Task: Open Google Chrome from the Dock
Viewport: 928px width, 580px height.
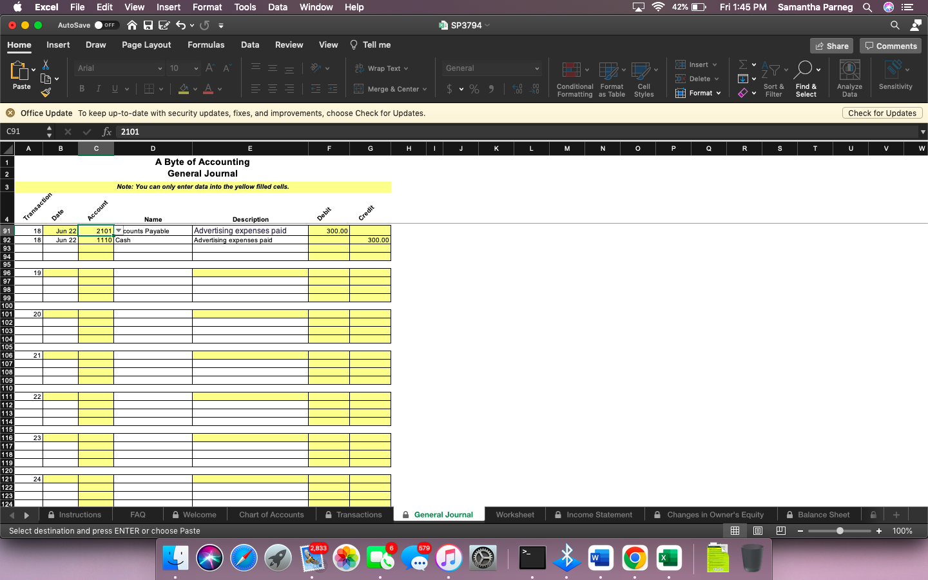Action: 635,557
